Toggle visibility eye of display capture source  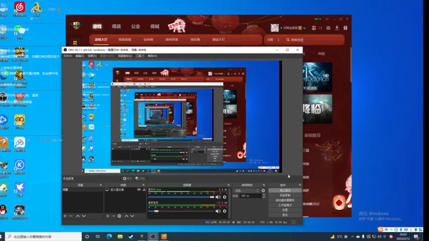point(139,190)
